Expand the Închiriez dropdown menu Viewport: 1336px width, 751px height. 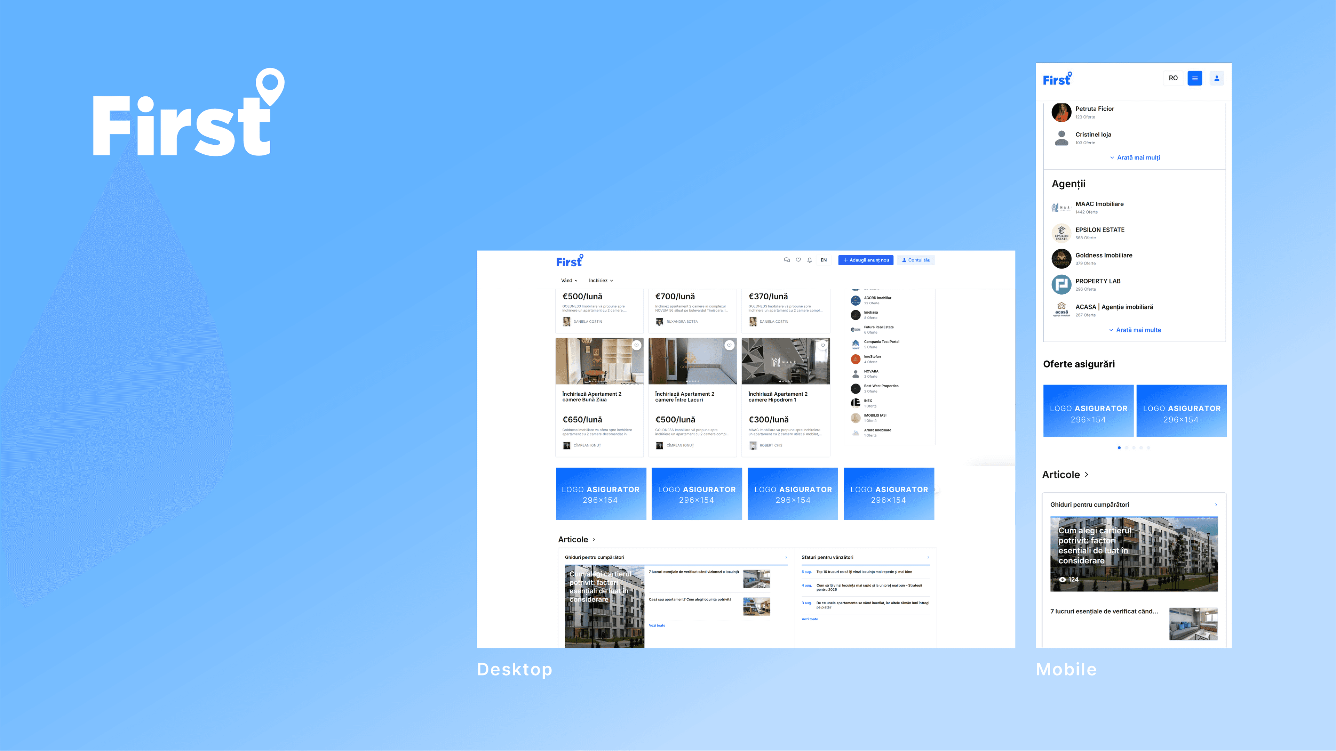[601, 280]
